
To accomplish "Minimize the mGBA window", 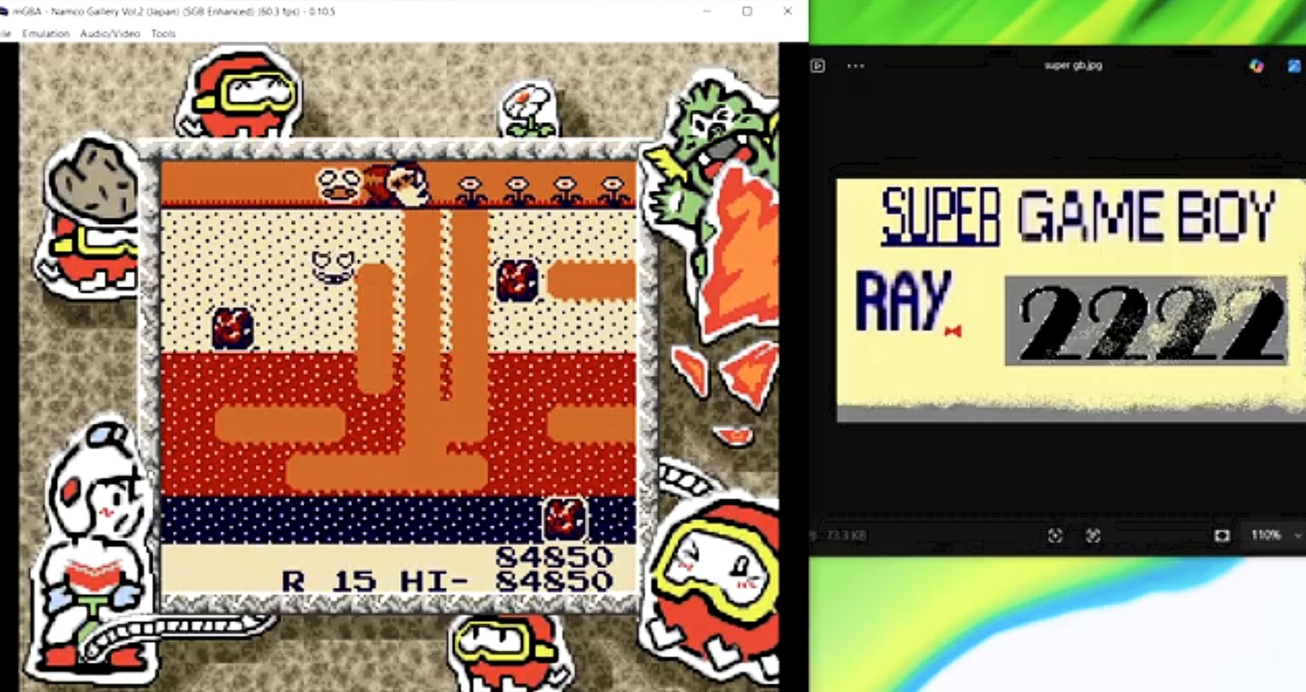I will click(x=707, y=11).
